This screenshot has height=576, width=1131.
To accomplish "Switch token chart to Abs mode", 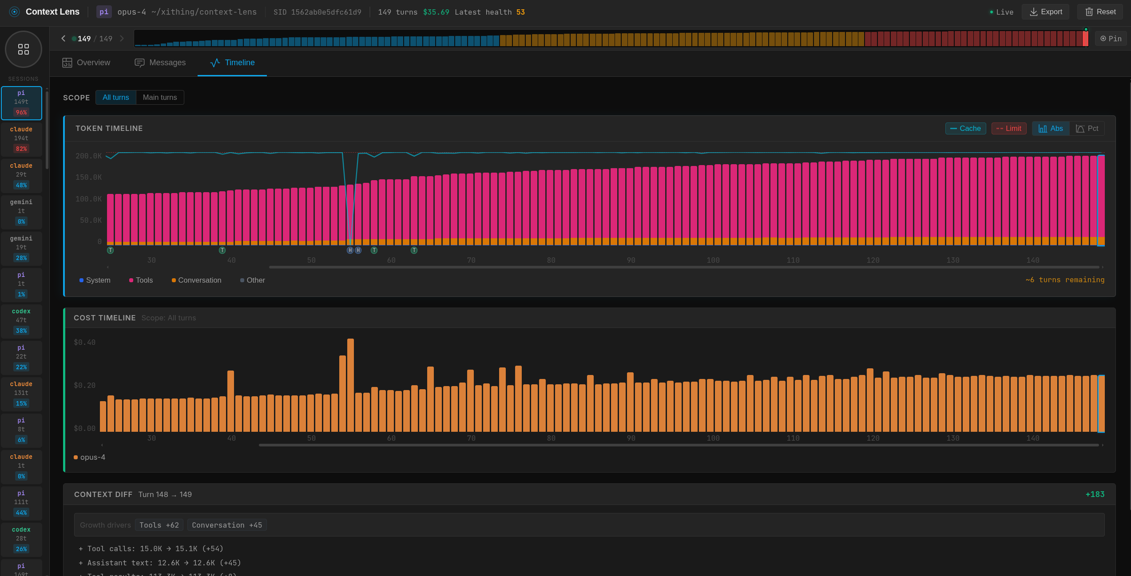I will 1051,128.
